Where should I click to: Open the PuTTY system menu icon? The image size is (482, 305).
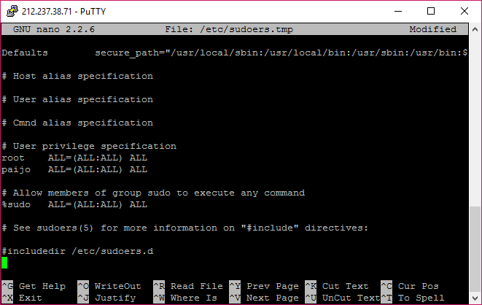[12, 11]
